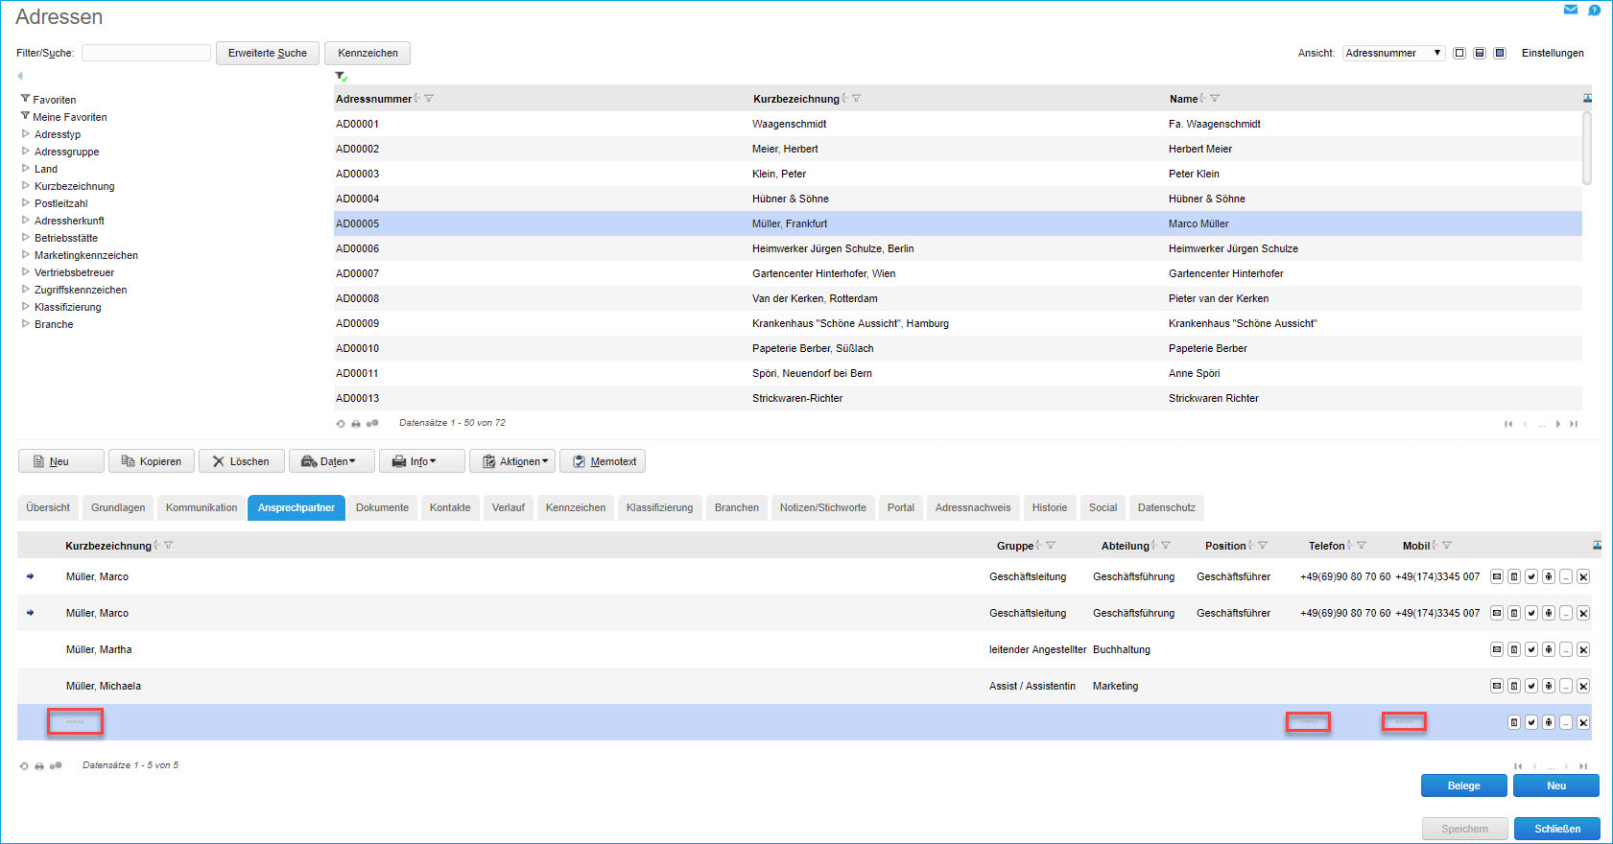Click the active filter icon above Adressnummer header

[x=341, y=77]
